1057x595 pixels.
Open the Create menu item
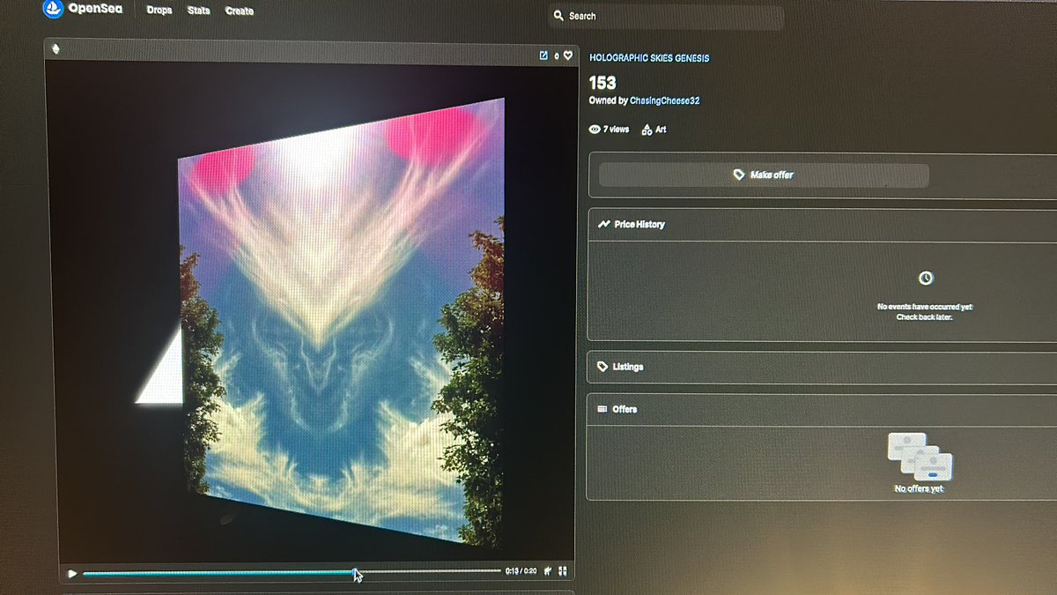tap(239, 11)
